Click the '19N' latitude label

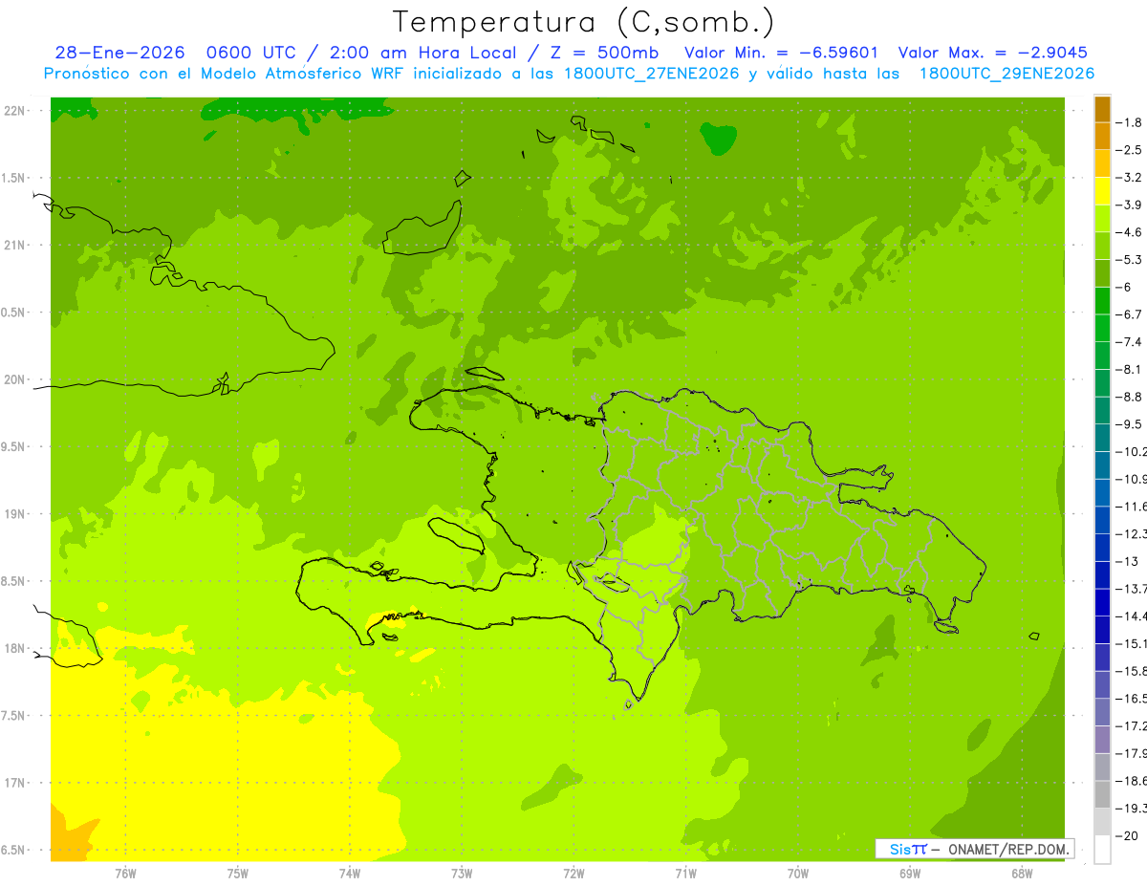pyautogui.click(x=16, y=514)
